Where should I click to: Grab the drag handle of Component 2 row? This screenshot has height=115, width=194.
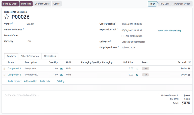point(4,75)
